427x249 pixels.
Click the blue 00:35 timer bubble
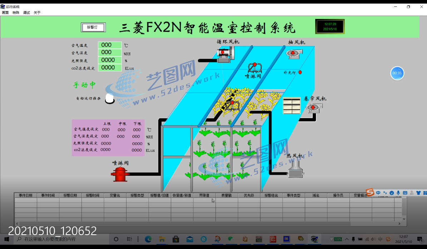tap(397, 73)
